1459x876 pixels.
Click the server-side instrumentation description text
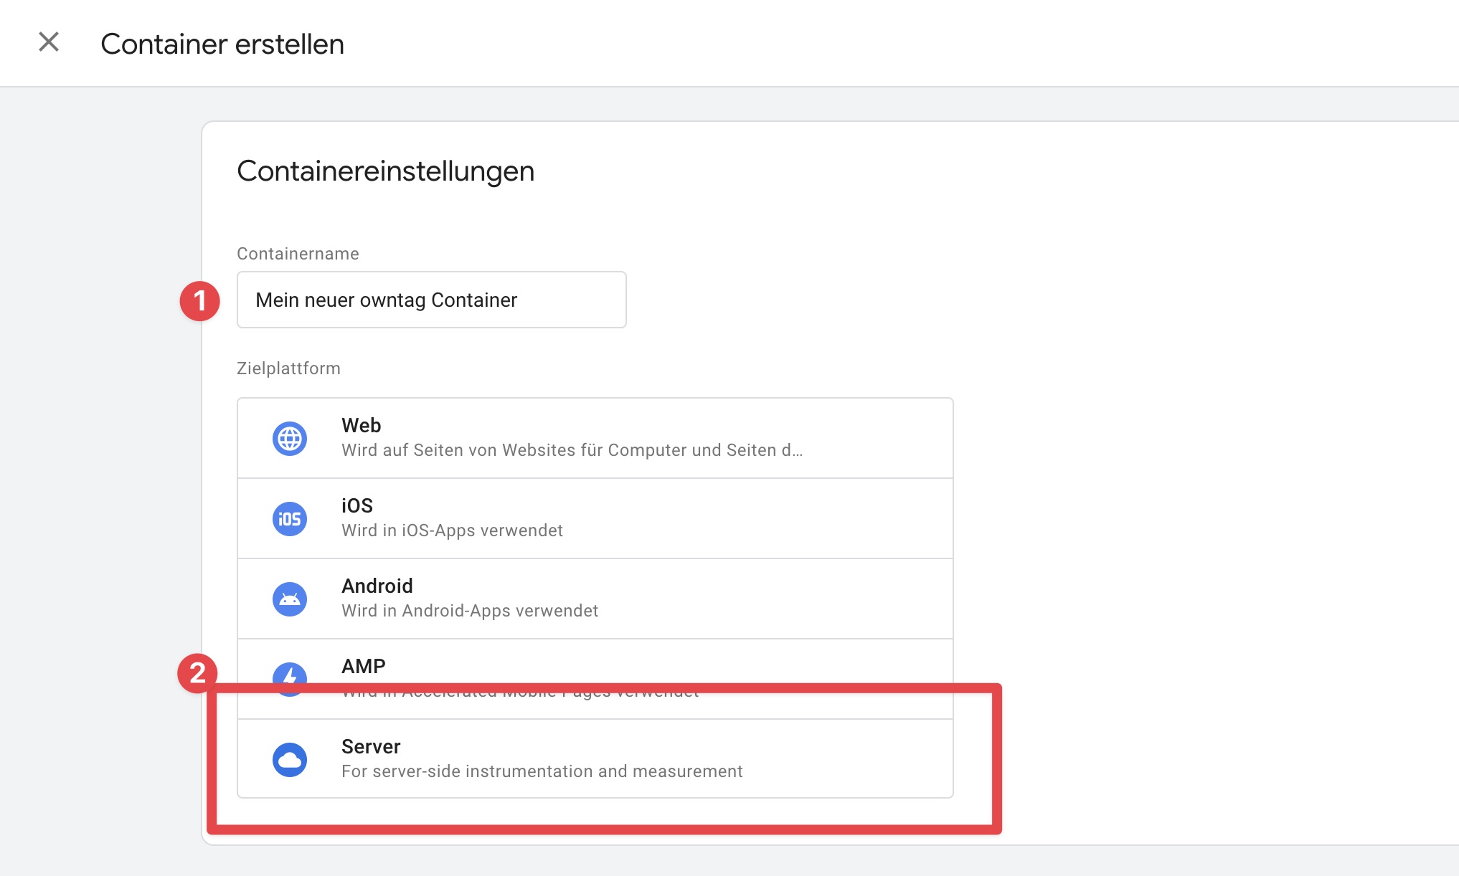tap(542, 771)
